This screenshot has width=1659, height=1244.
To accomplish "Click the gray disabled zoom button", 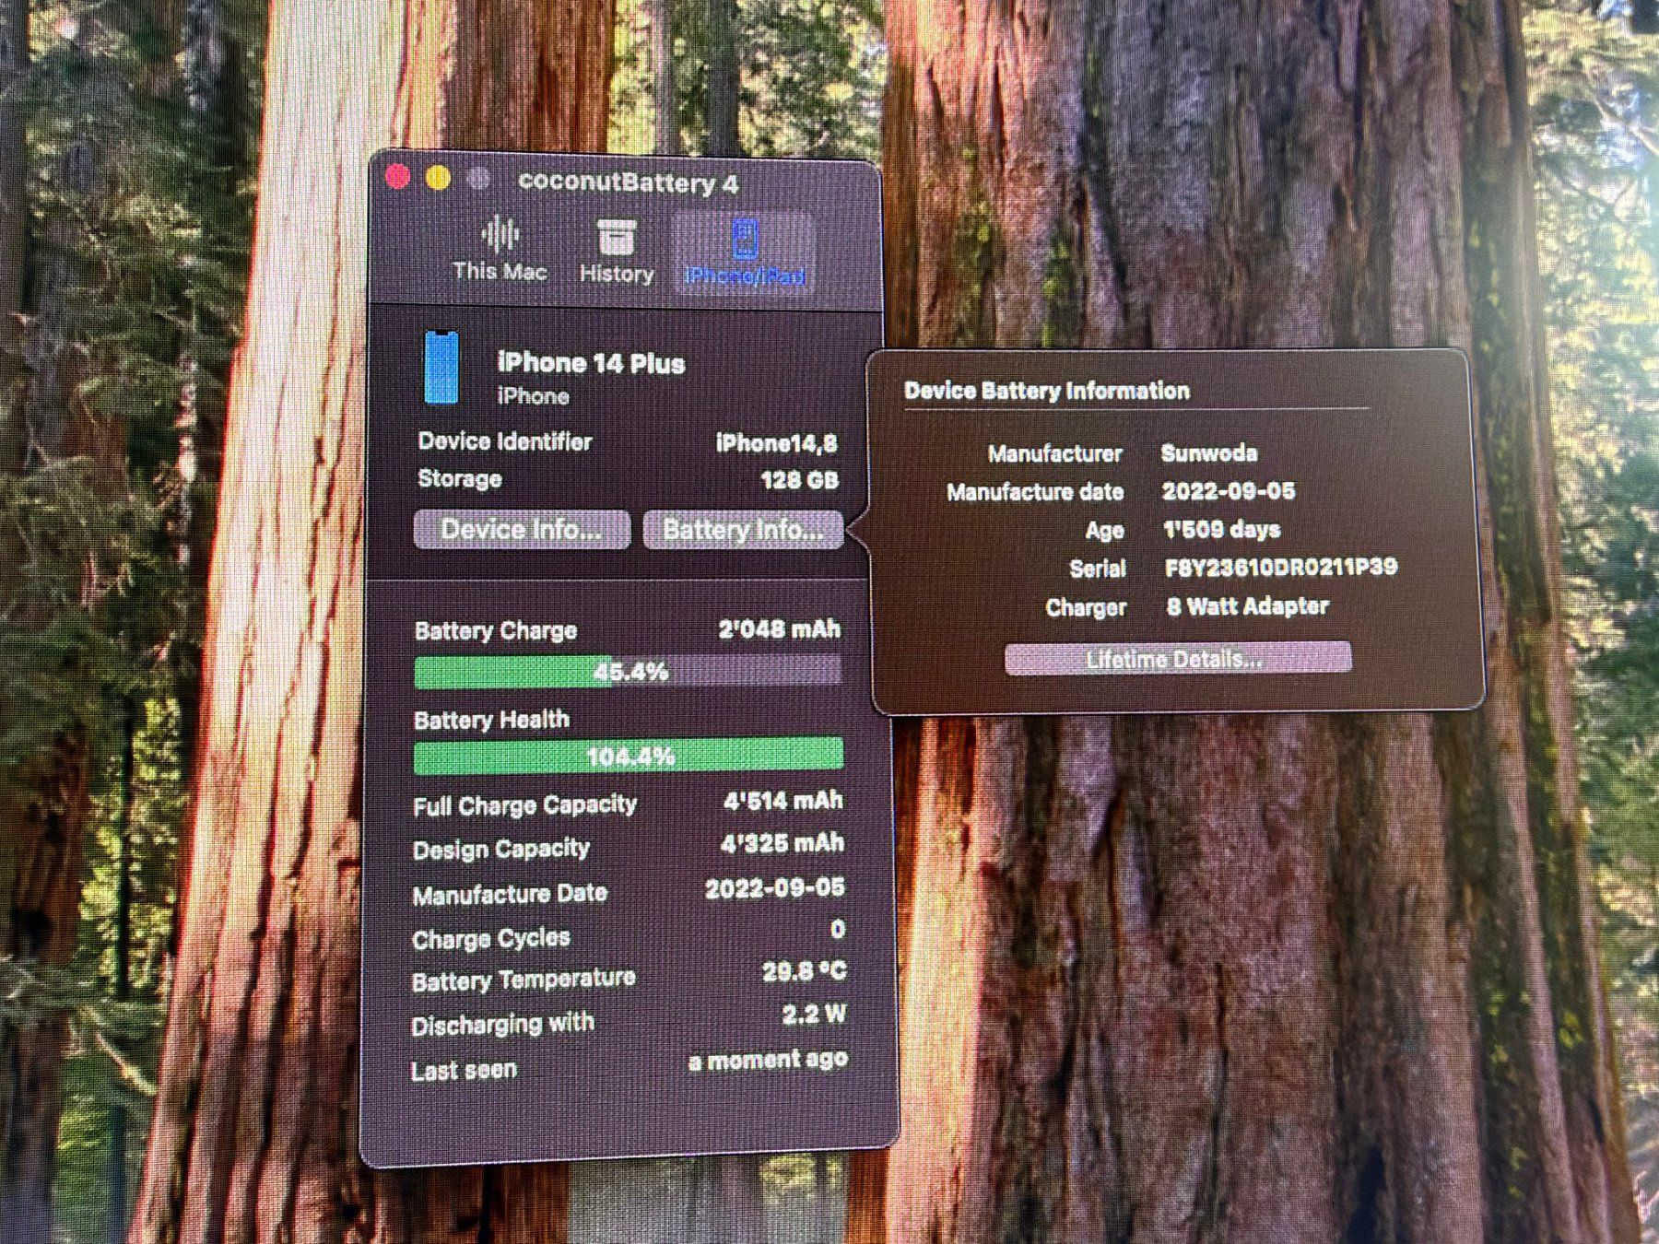I will (478, 179).
